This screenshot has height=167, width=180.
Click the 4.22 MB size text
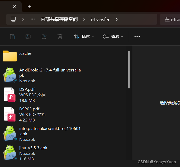click(x=27, y=120)
